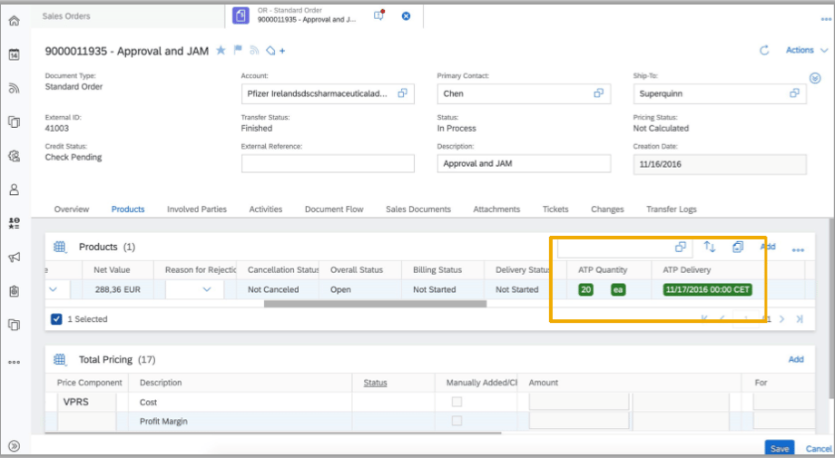Add a tag with the tag plus icon
835x458 pixels.
click(275, 51)
